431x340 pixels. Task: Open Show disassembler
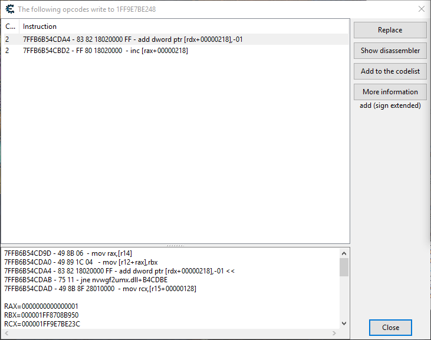[390, 51]
